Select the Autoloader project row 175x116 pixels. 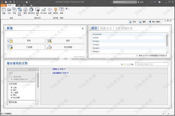point(128,34)
